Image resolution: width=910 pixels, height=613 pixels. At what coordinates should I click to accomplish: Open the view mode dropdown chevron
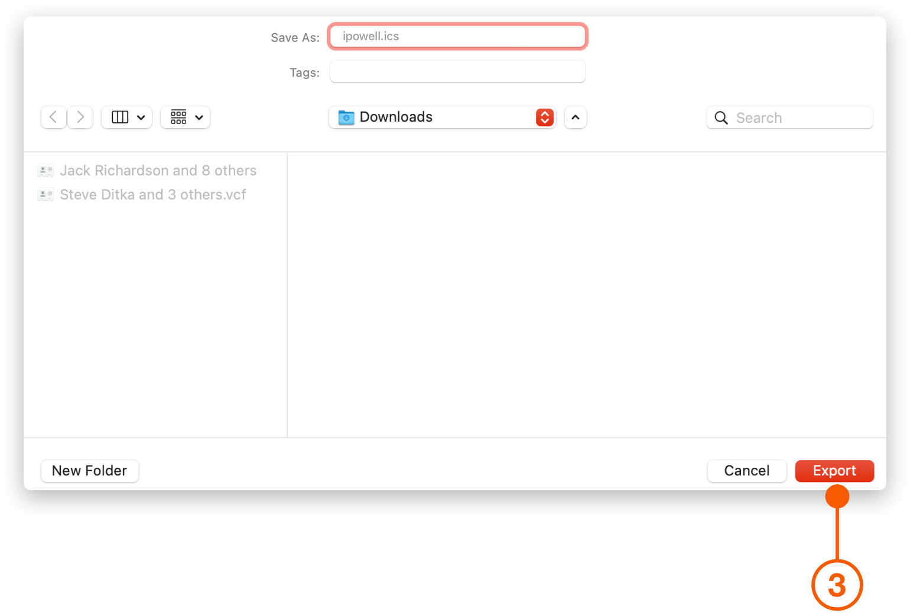pyautogui.click(x=141, y=118)
